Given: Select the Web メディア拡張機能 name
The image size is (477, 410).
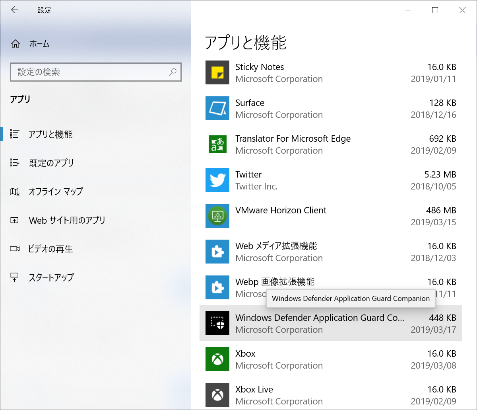Looking at the screenshot, I should [276, 246].
